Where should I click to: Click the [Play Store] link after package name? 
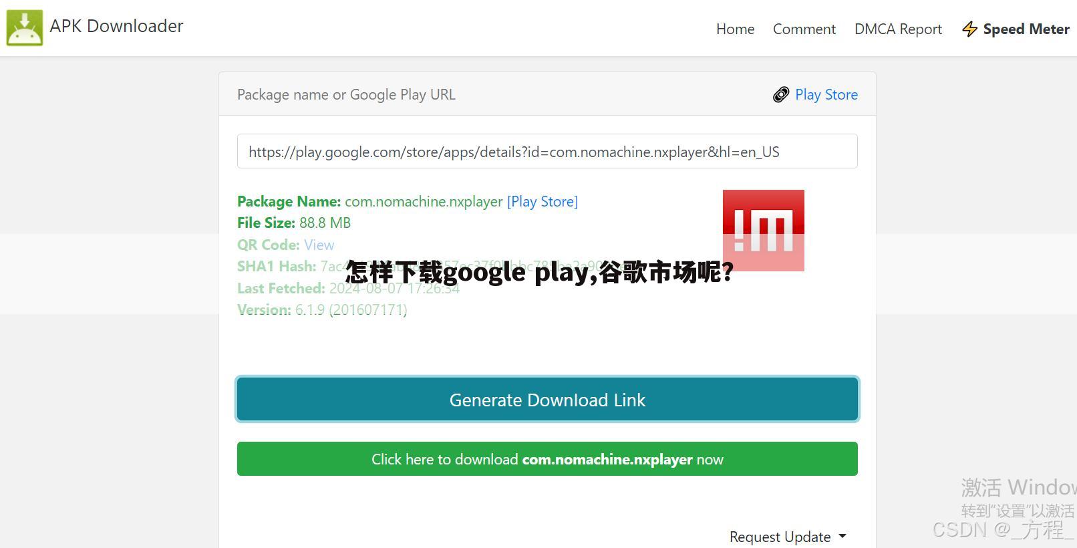point(543,201)
